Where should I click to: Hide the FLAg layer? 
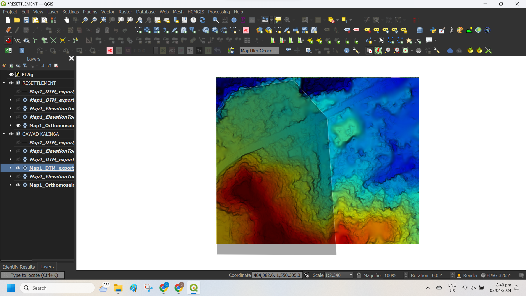pos(11,74)
